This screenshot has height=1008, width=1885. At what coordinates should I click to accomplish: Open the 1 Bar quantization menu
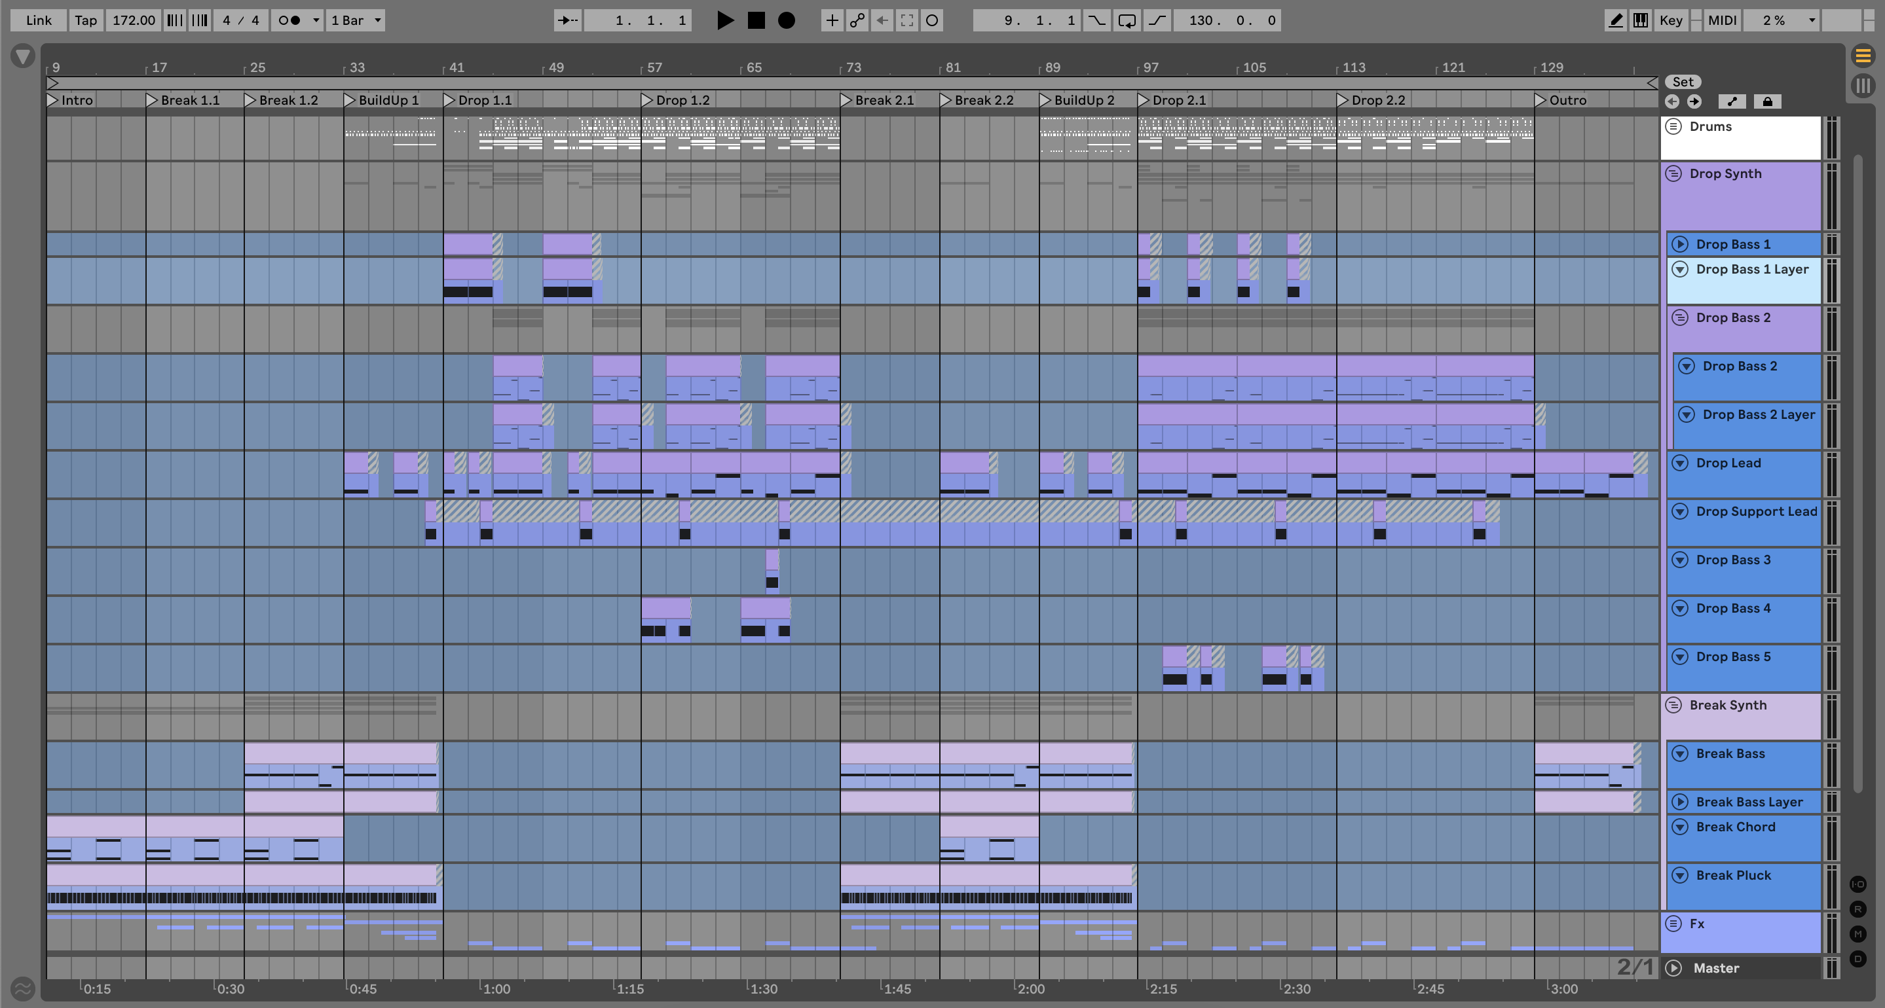(x=356, y=20)
